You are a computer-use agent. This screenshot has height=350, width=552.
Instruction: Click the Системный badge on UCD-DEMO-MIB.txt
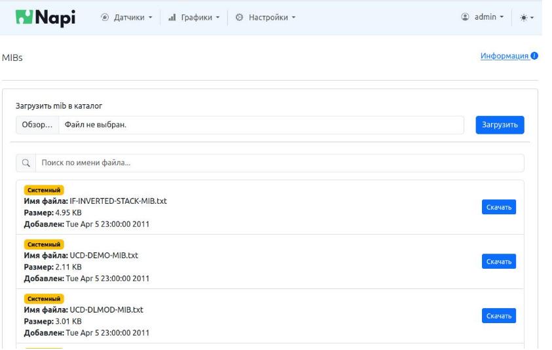[x=44, y=244]
